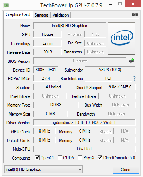This screenshot has width=143, height=177.
Task: Toggle the CUDA checkbox
Action: (60, 157)
